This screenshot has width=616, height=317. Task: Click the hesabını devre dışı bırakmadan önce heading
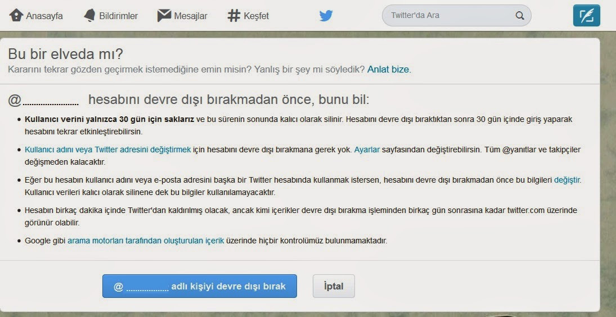(x=228, y=99)
